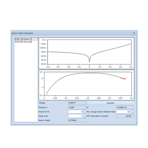Increase Points for fit with up arrow
The width and height of the screenshot is (148, 148).
(85, 111)
